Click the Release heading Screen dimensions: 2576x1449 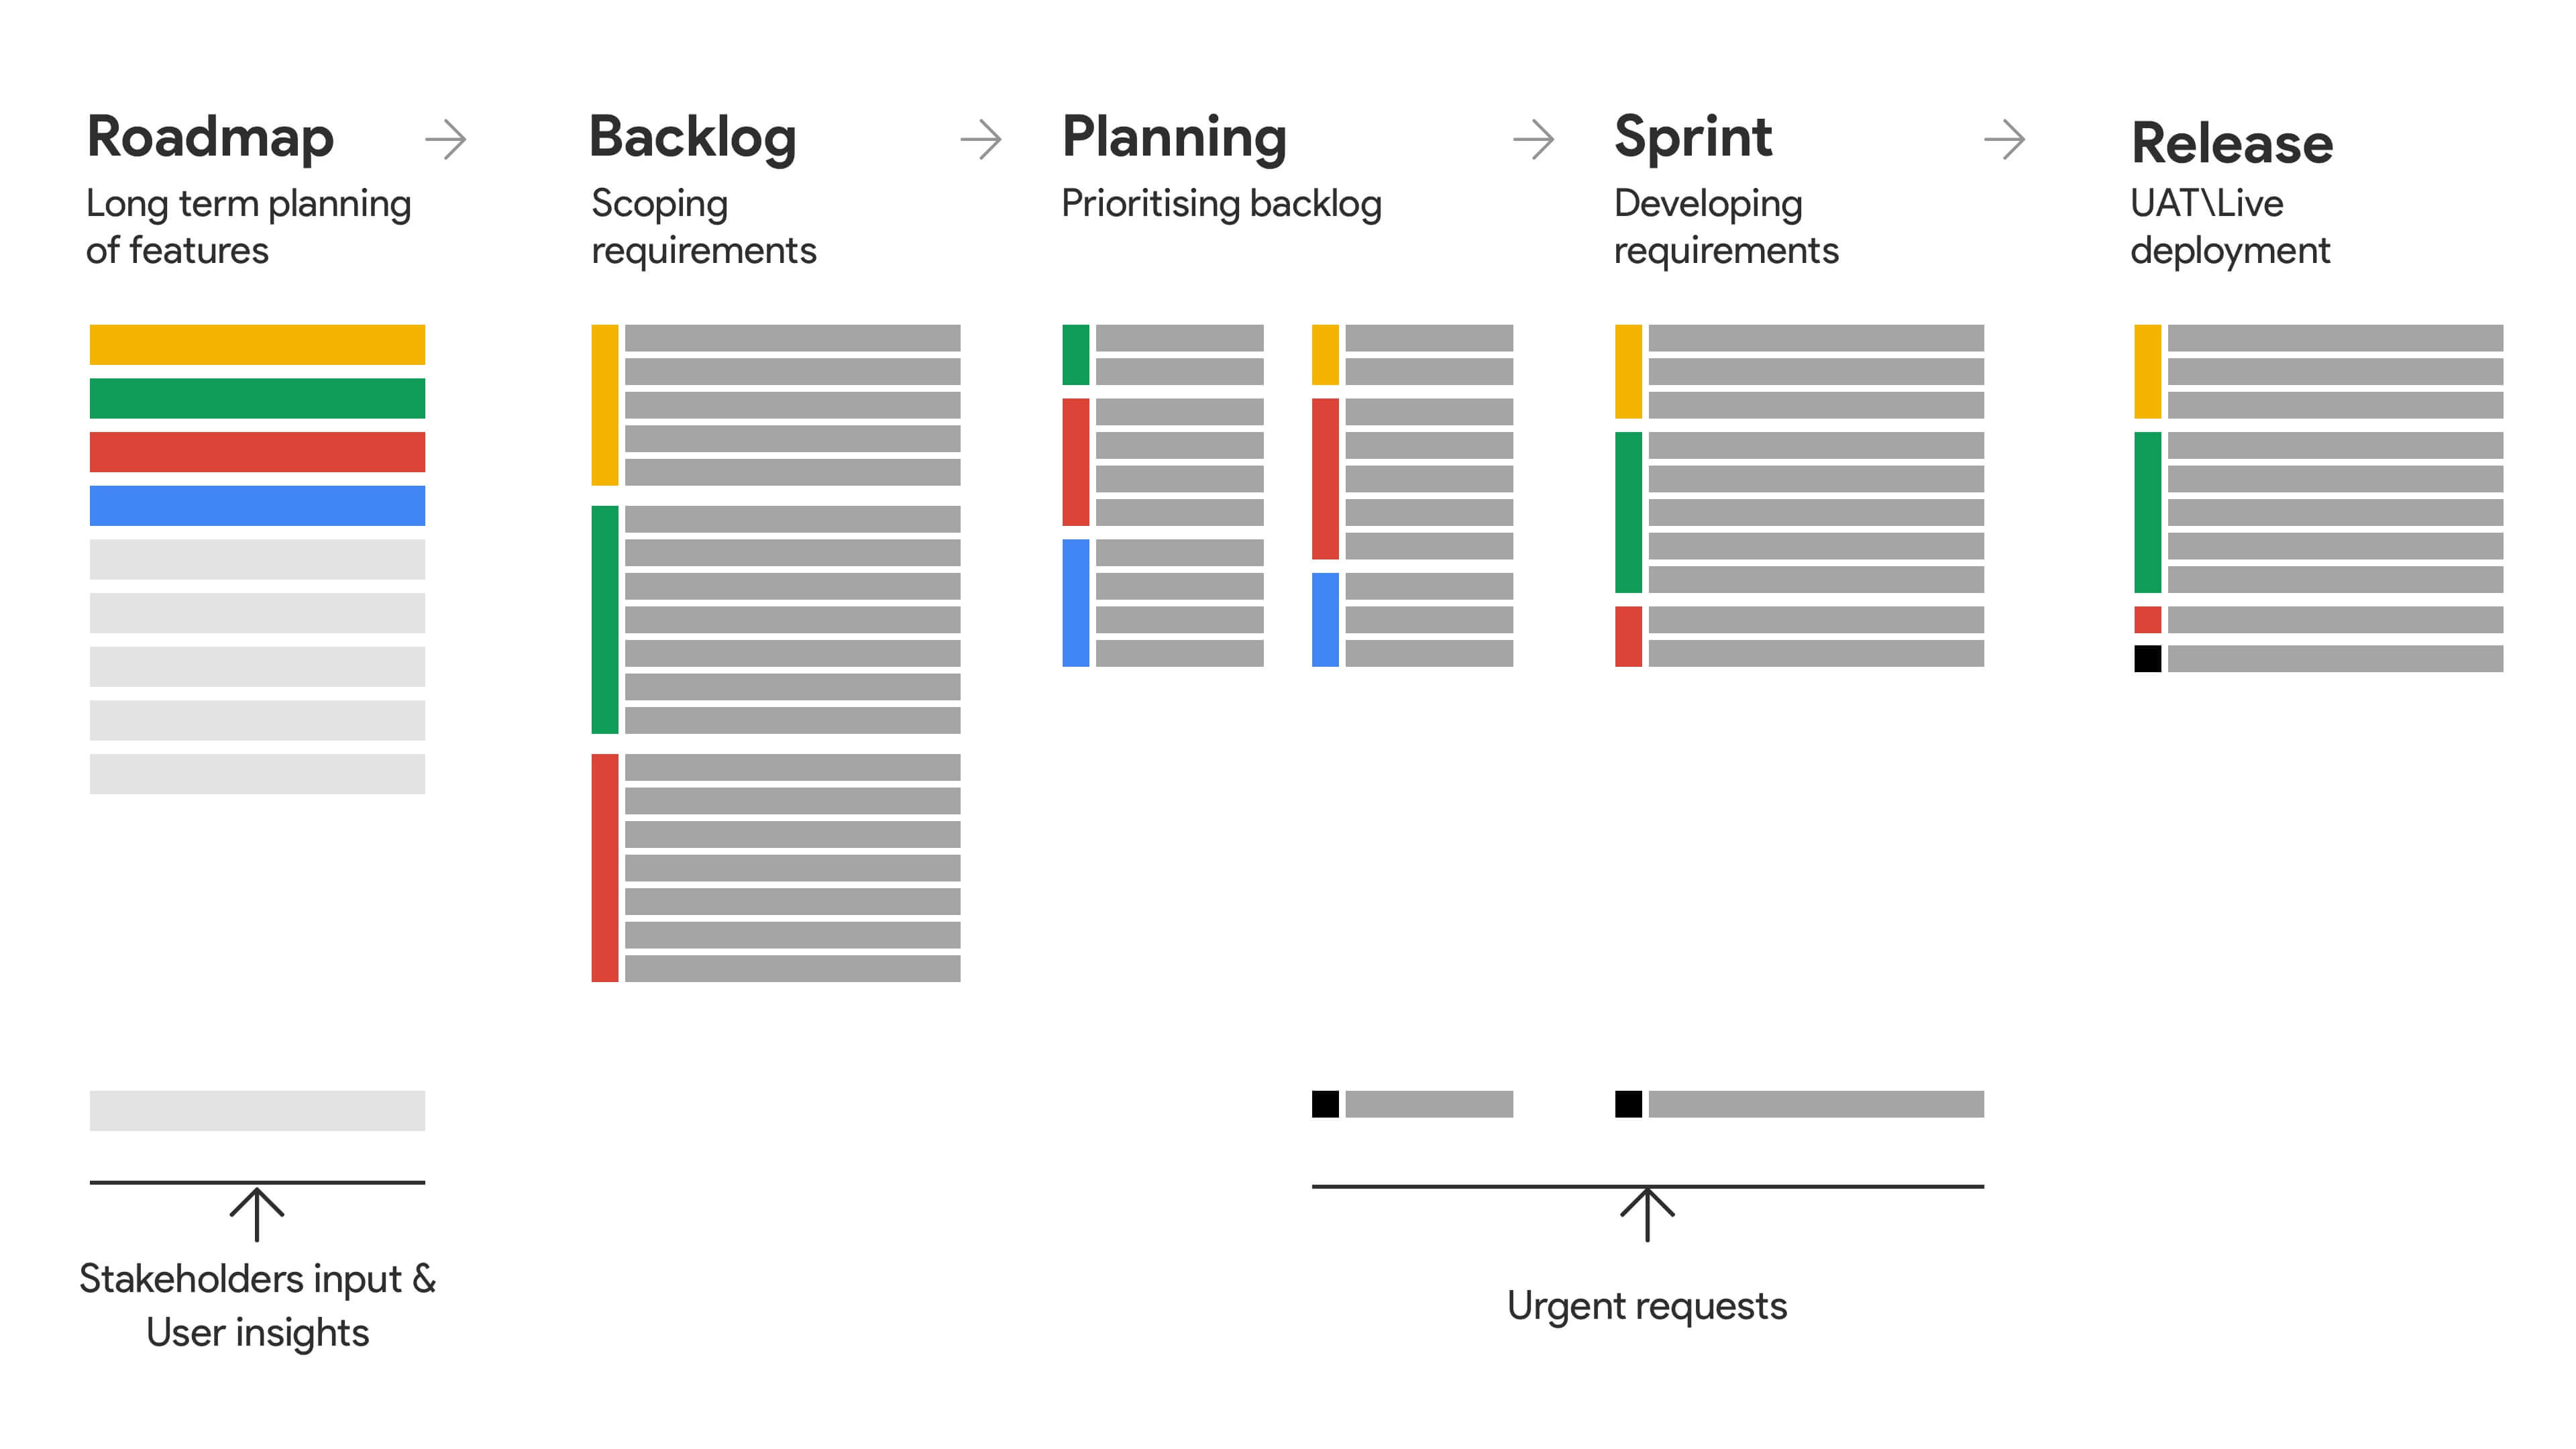pos(2232,143)
